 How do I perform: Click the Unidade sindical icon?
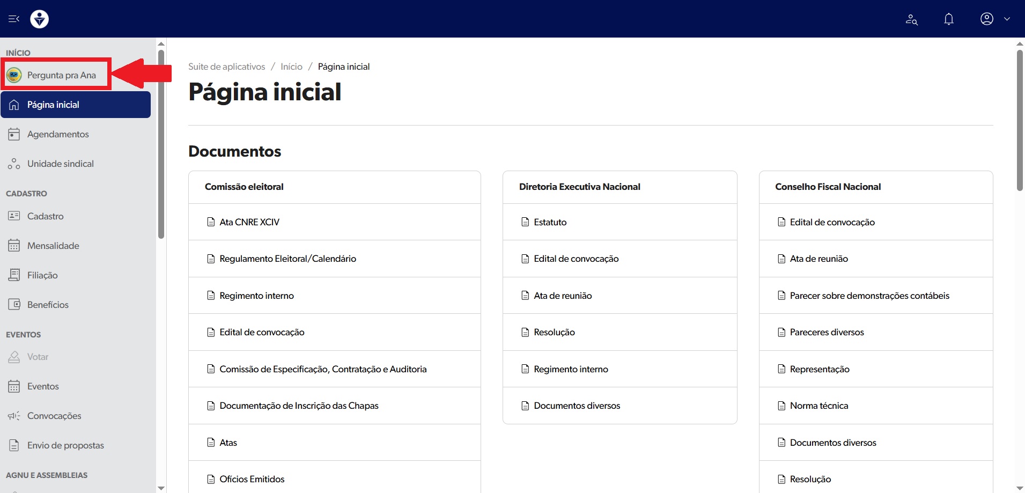point(14,164)
